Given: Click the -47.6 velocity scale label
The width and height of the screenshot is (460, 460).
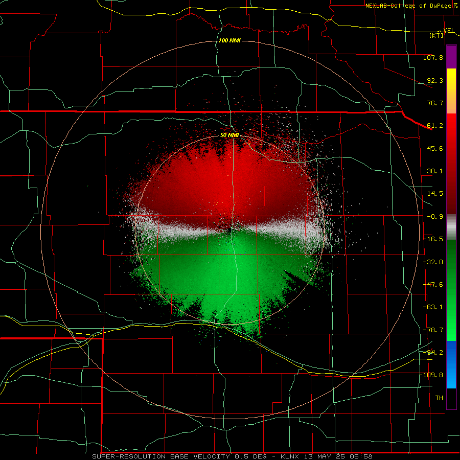Looking at the screenshot, I should coord(433,285).
